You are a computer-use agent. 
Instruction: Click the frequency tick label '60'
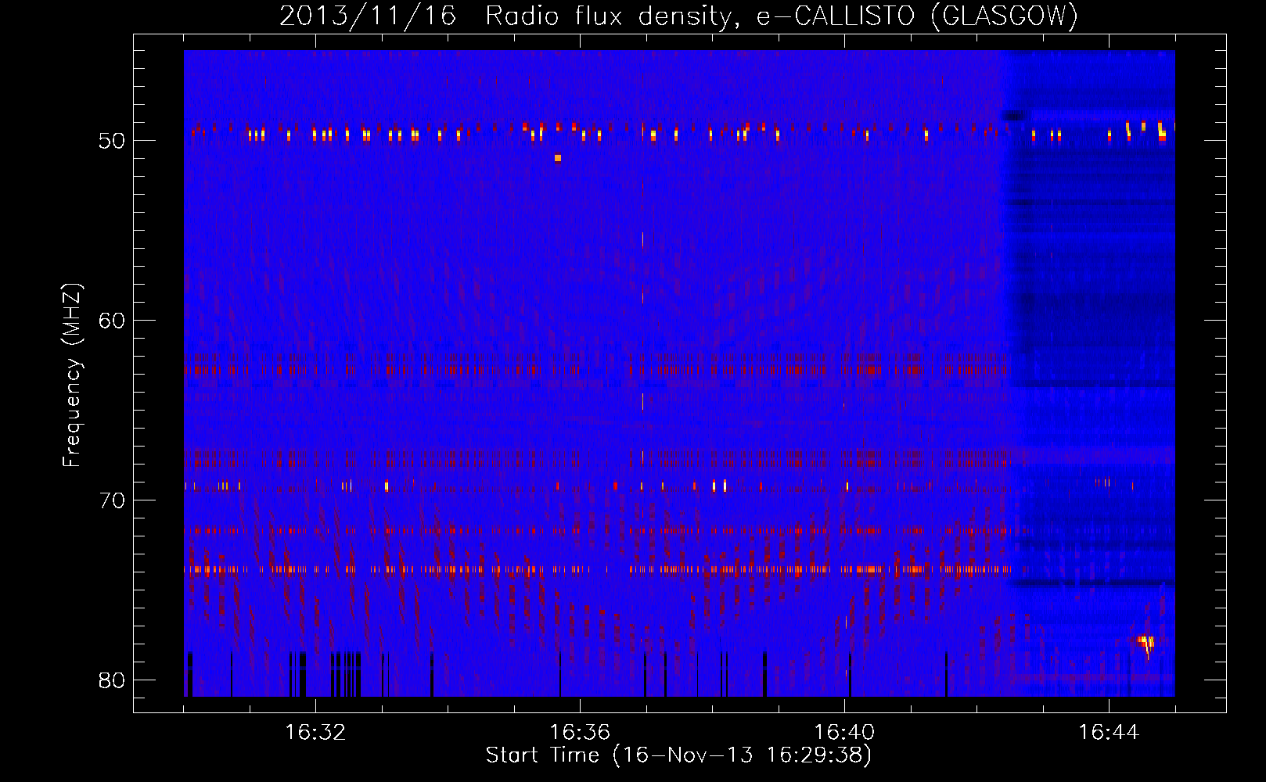(112, 321)
